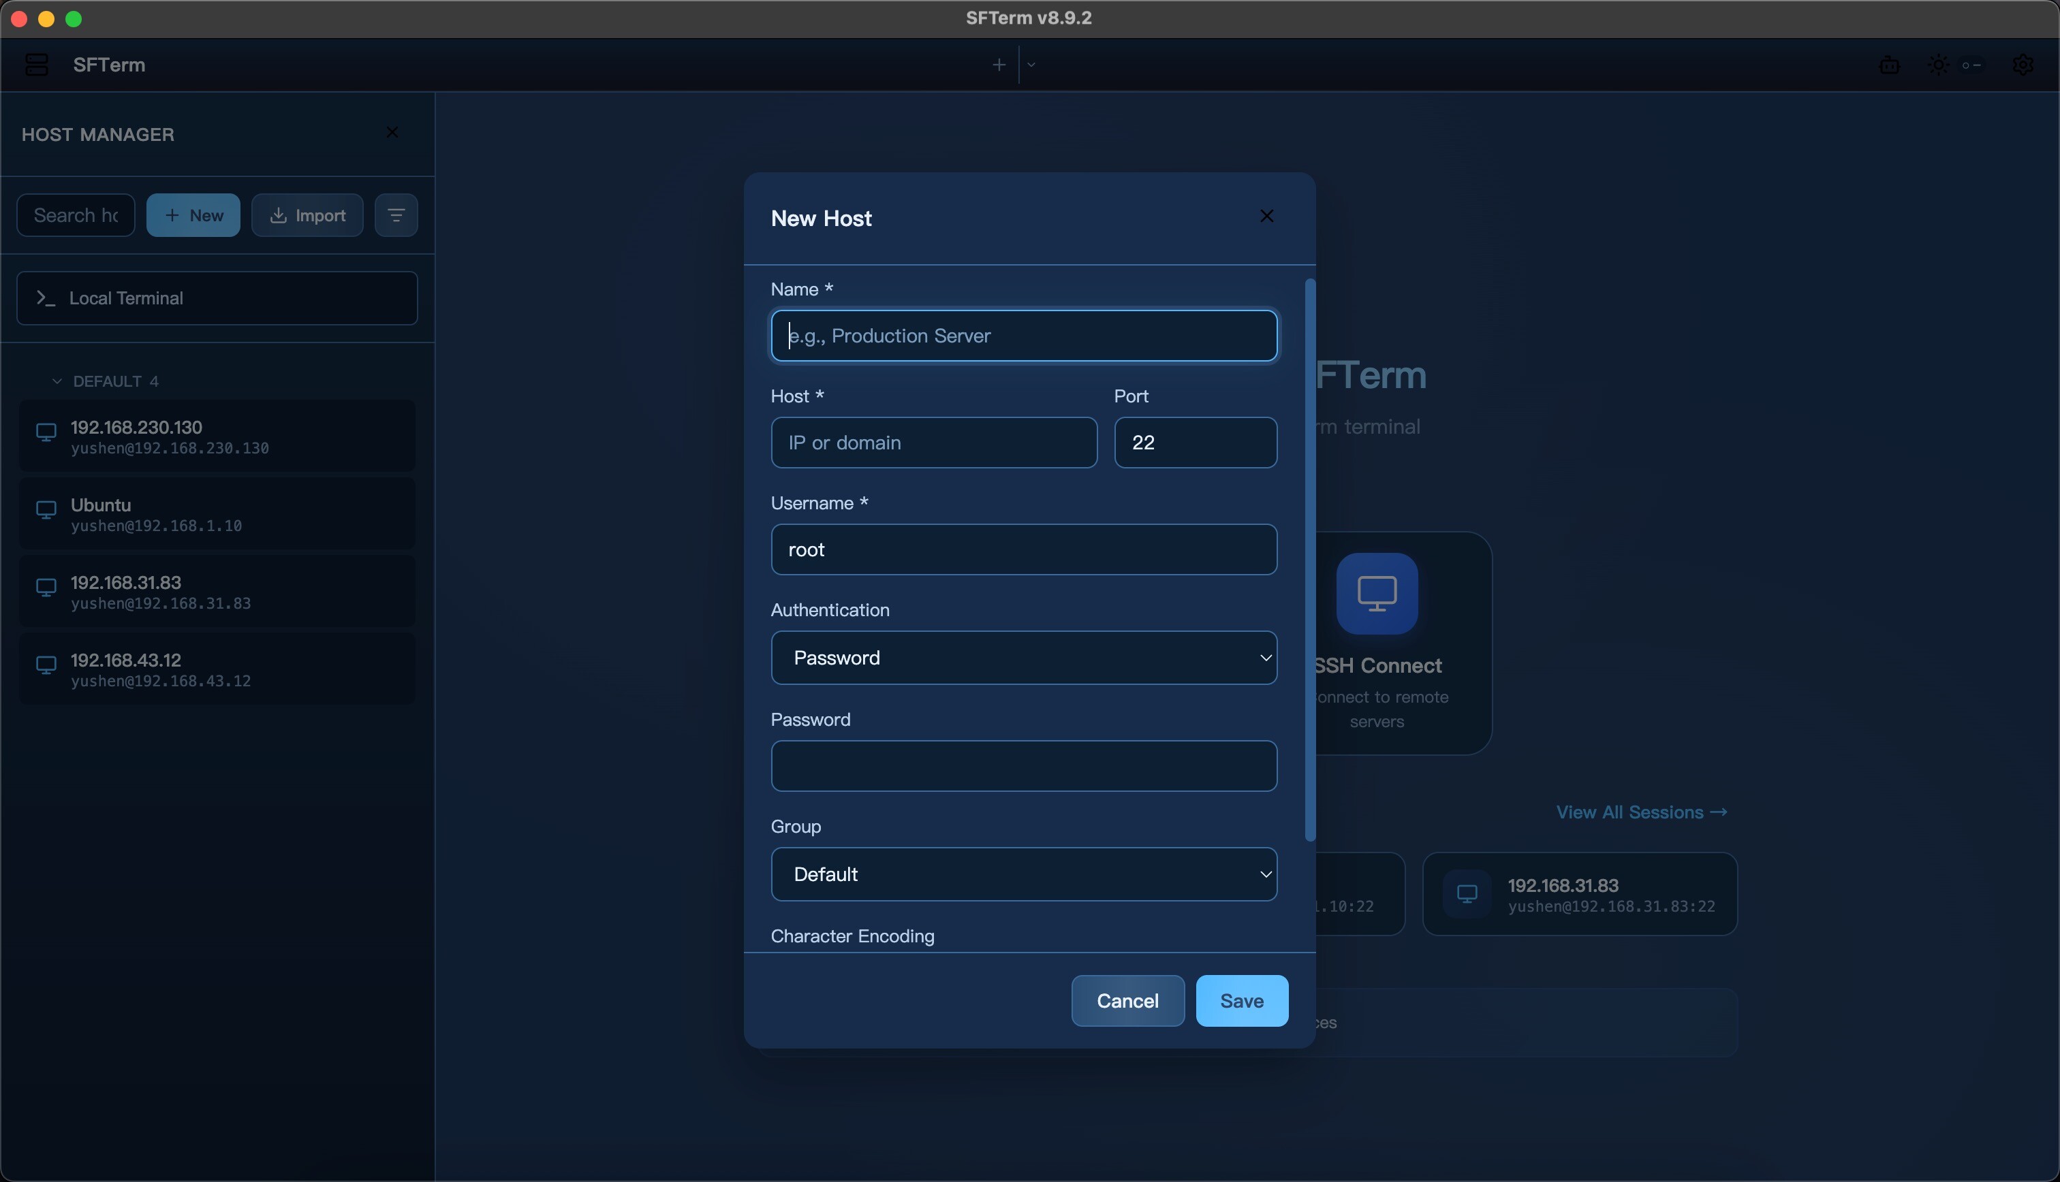Open the Authentication dropdown showing Password
The width and height of the screenshot is (2060, 1182).
(x=1023, y=658)
